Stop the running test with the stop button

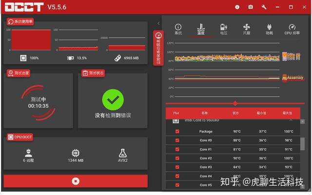tap(76, 181)
